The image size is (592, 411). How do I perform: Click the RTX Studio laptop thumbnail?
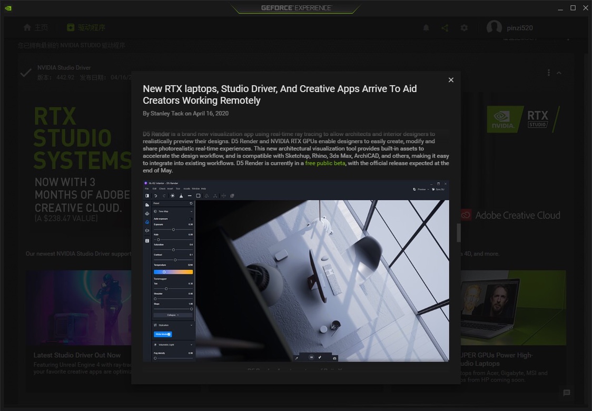tap(513, 308)
